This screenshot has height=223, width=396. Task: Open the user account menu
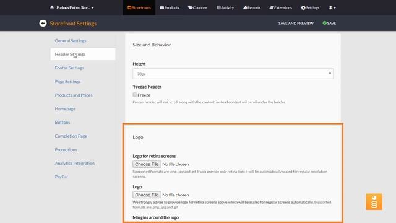(332, 7)
